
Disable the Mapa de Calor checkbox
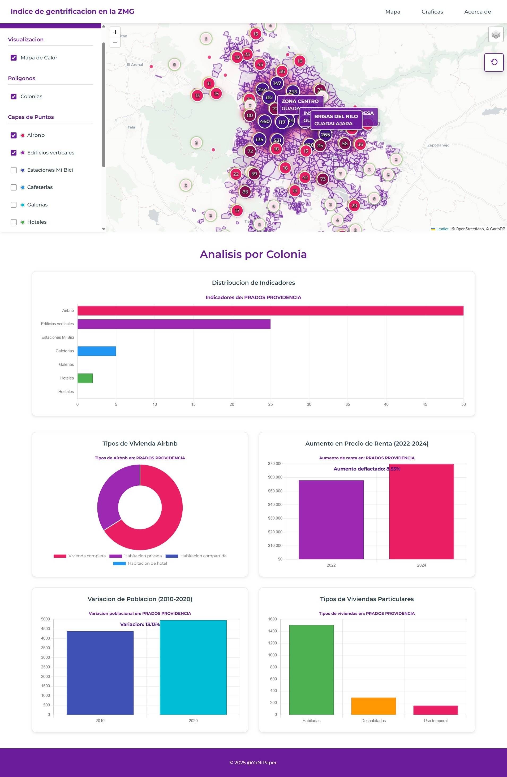pos(13,58)
